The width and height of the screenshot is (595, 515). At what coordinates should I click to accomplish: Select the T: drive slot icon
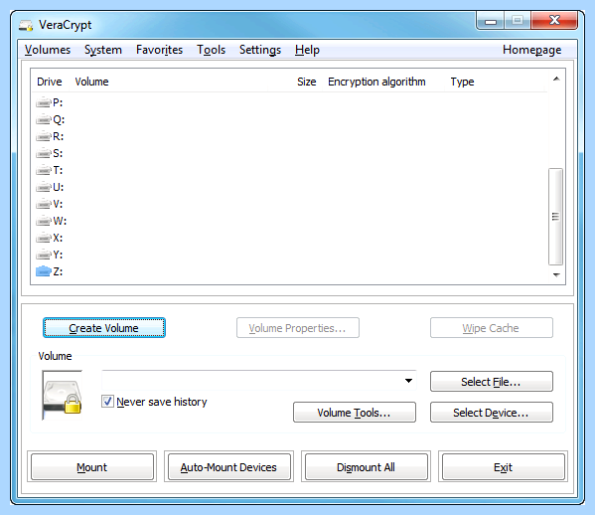[x=44, y=170]
